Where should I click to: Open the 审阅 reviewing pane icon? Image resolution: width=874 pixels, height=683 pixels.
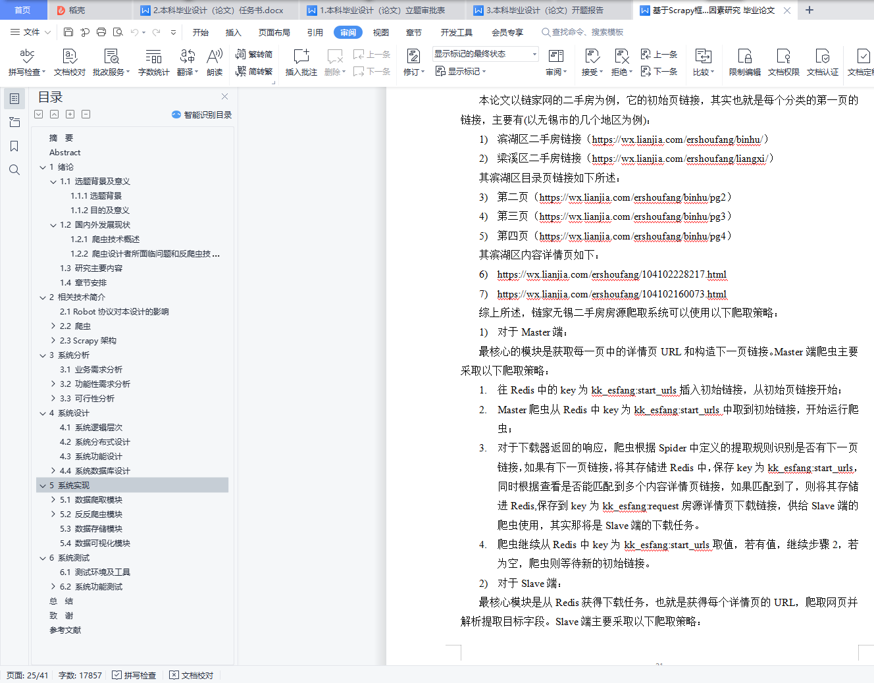coord(556,57)
